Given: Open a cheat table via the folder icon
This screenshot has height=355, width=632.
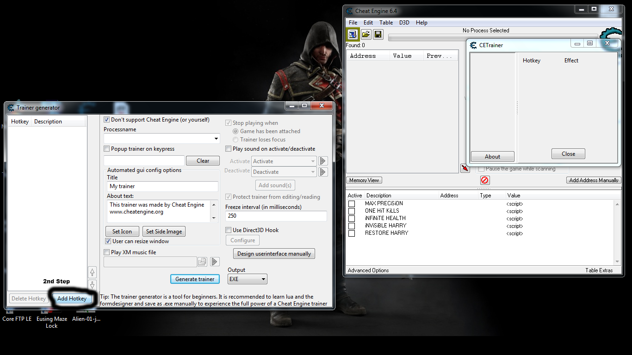Looking at the screenshot, I should click(366, 34).
